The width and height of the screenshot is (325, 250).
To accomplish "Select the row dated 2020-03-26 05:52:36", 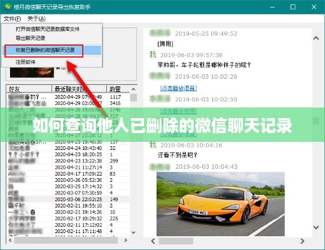I will click(68, 180).
